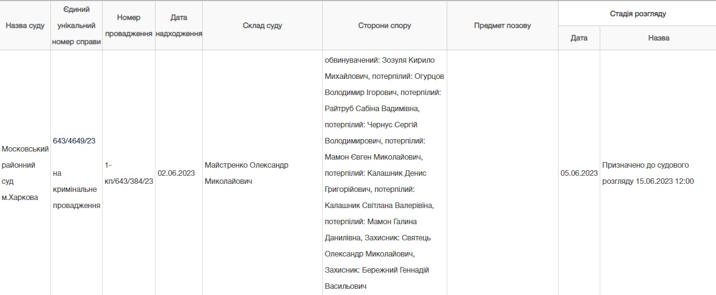Click the 'Предмет позову' column header
The image size is (716, 295).
coord(502,26)
